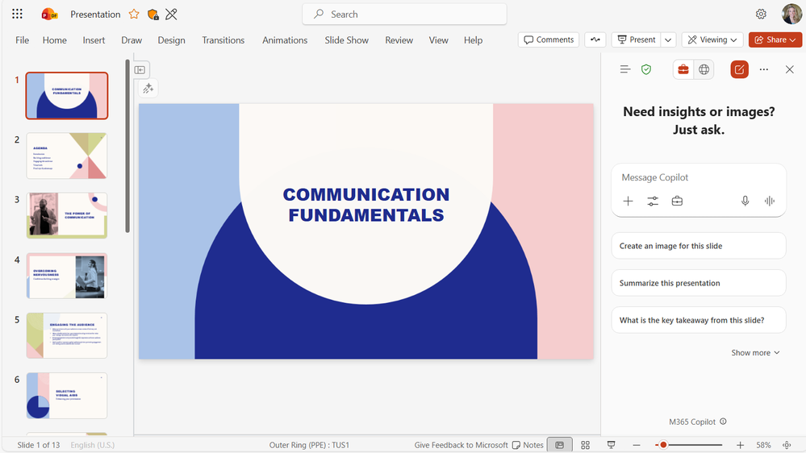Switch to Slide Sorter view
The width and height of the screenshot is (806, 453).
point(585,445)
